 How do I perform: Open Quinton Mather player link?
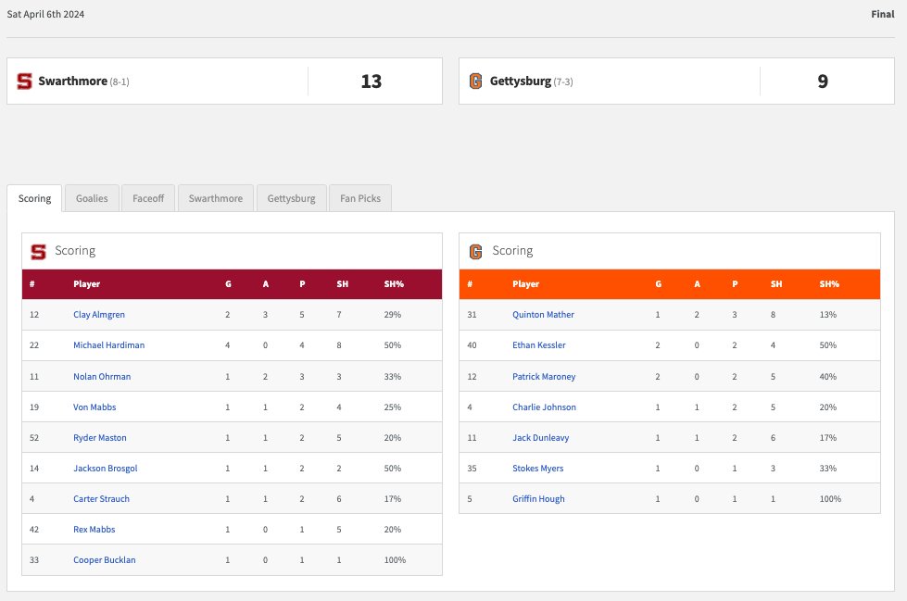coord(543,315)
